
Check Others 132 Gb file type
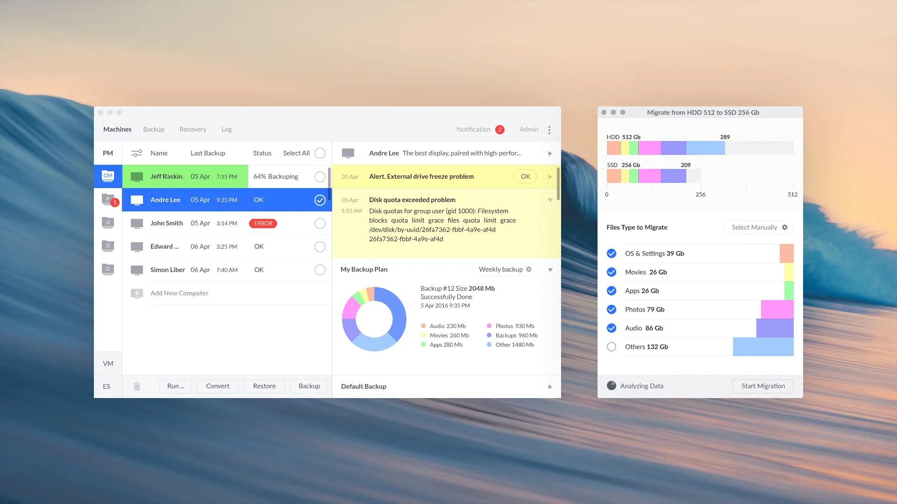pyautogui.click(x=612, y=347)
